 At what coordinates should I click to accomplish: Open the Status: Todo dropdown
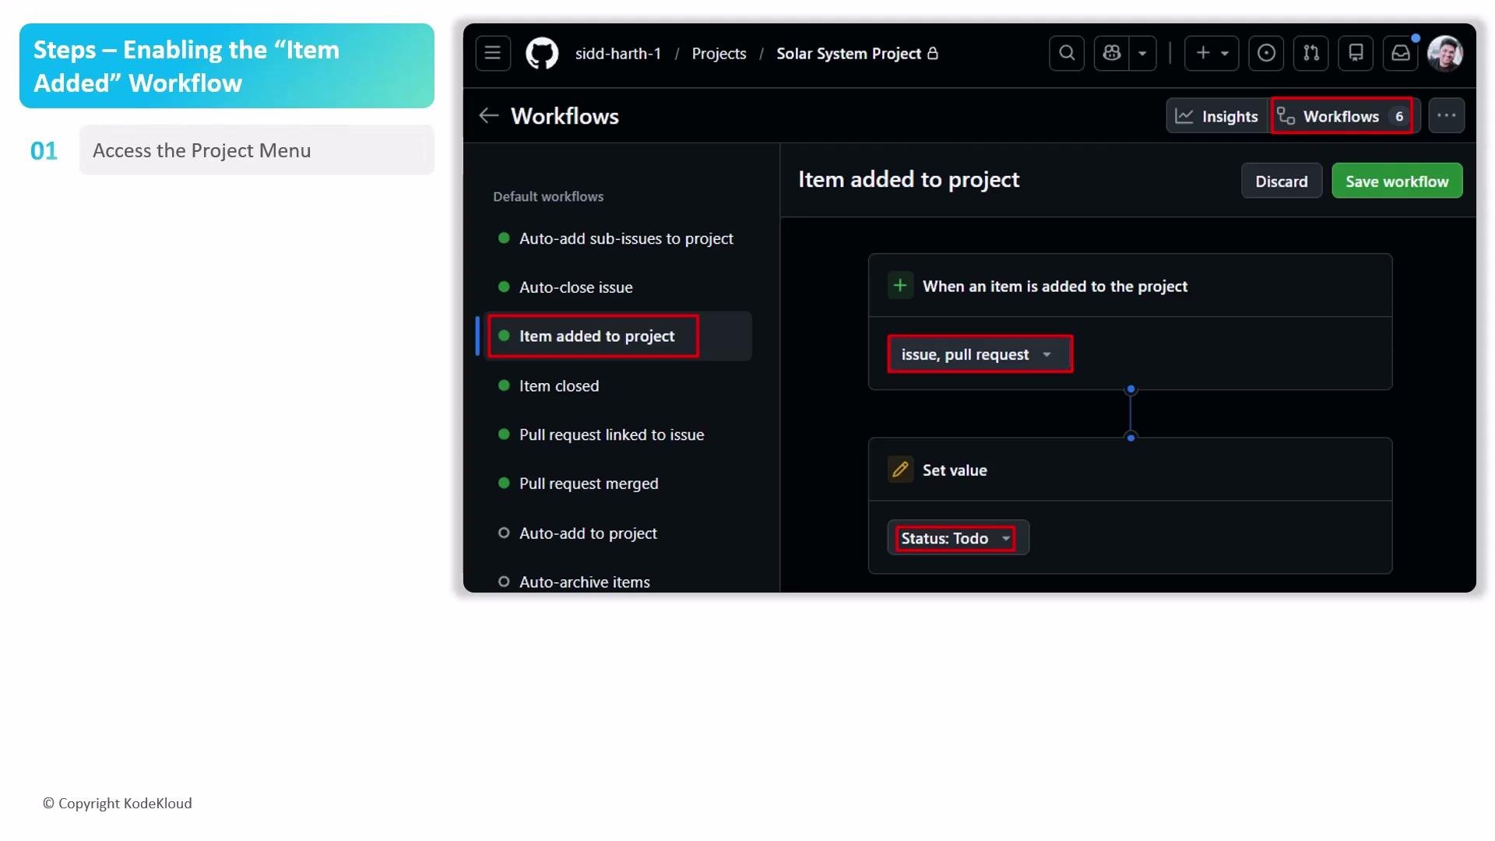click(958, 538)
